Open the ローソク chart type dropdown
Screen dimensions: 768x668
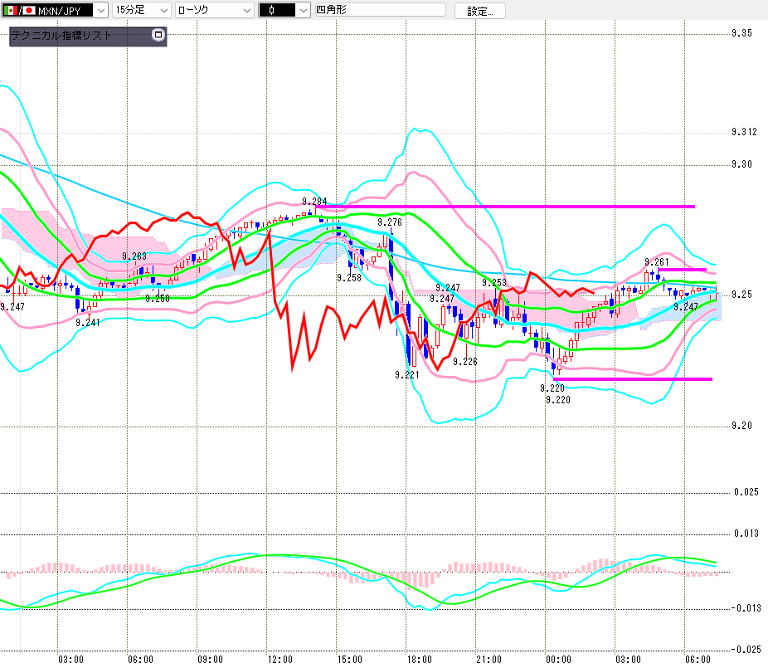point(214,10)
